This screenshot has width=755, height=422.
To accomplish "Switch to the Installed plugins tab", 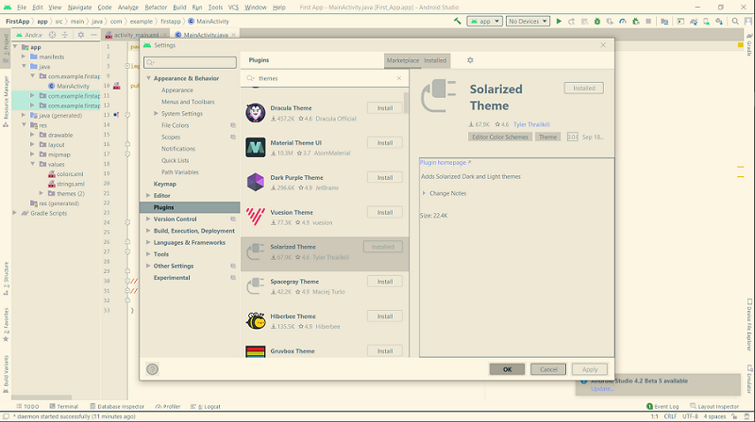I will 435,60.
